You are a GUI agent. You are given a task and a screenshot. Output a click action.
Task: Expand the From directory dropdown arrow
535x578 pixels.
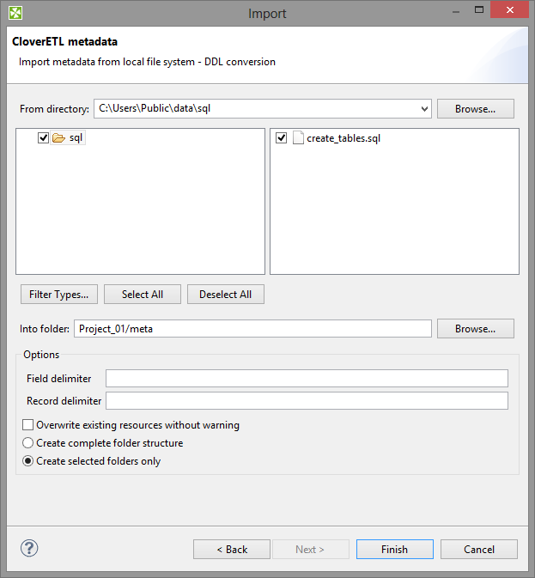pos(424,109)
